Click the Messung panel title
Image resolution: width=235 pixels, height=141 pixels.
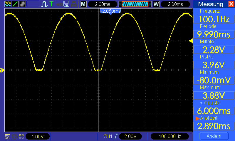pyautogui.click(x=210, y=4)
